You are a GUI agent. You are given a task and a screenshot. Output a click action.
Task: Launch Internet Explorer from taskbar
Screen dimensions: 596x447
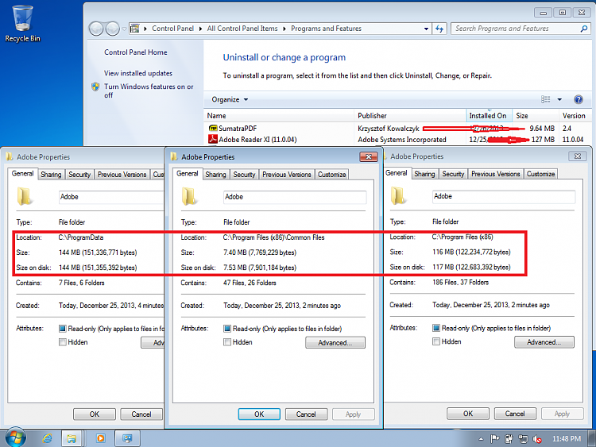48,438
